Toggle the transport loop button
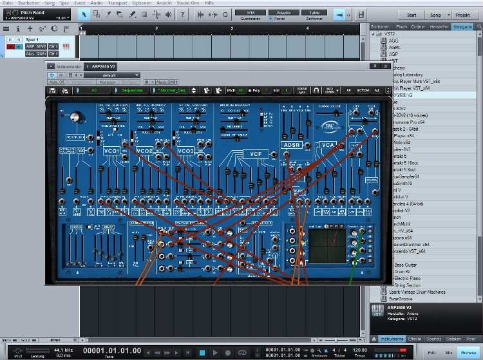 click(242, 353)
